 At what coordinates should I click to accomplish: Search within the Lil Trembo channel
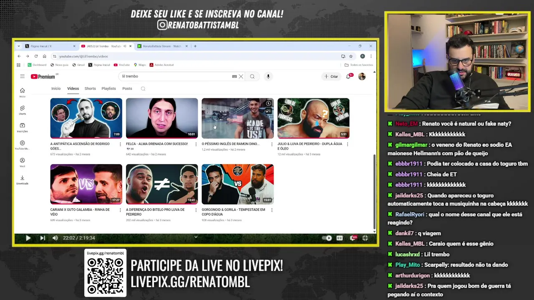click(143, 88)
